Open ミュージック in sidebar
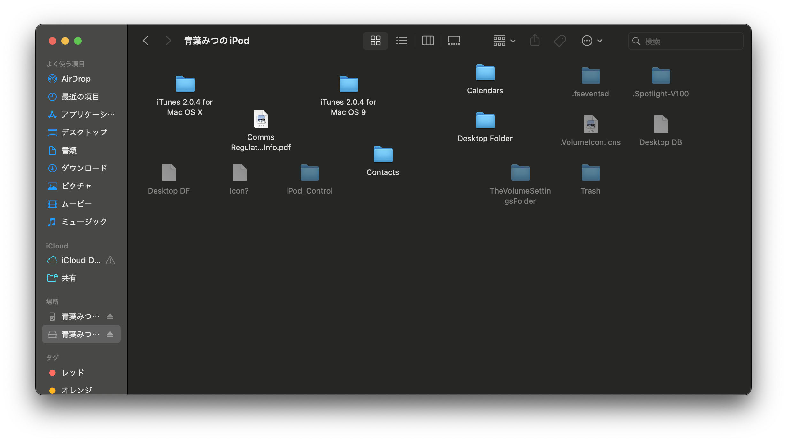The width and height of the screenshot is (787, 442). (81, 222)
